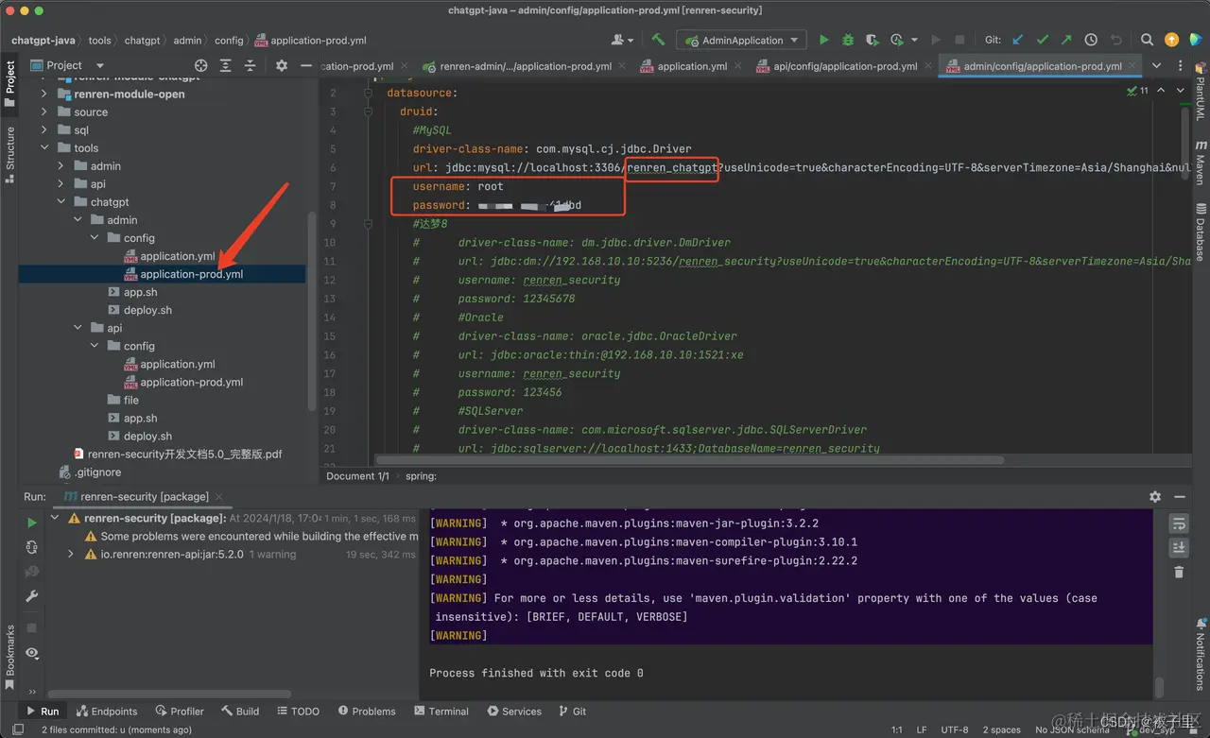Collapse renren-security [package] run node
The image size is (1210, 738).
tap(55, 518)
